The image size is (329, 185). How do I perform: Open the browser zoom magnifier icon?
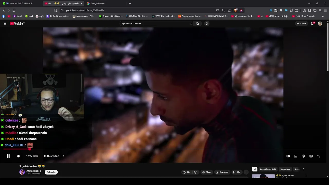pyautogui.click(x=223, y=10)
